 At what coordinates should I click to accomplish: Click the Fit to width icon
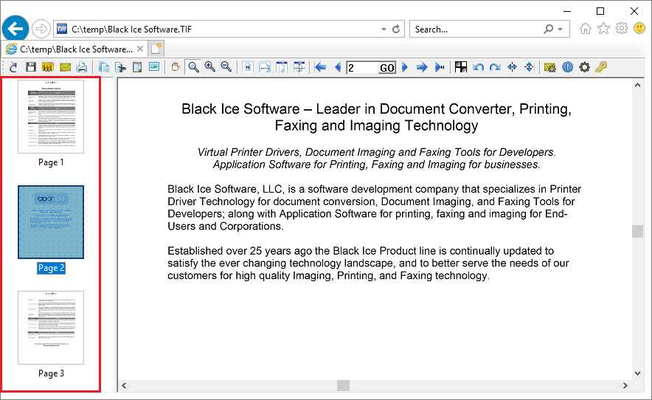click(x=265, y=67)
